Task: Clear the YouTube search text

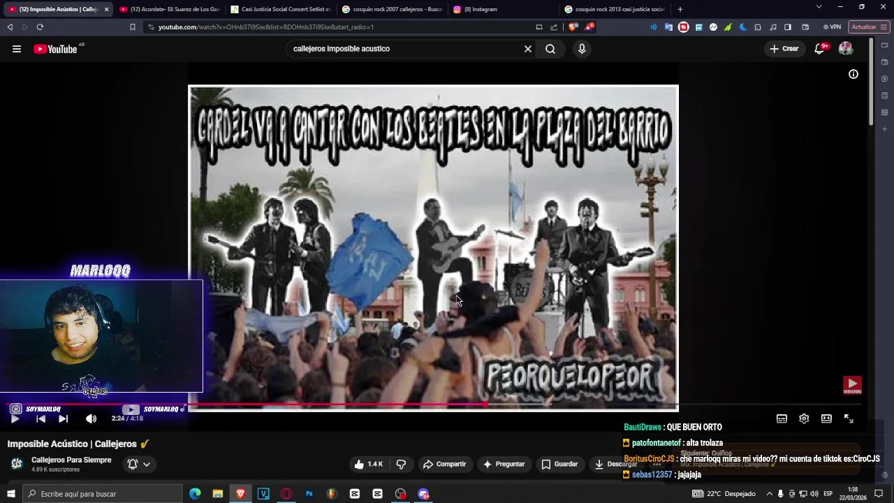Action: coord(528,49)
